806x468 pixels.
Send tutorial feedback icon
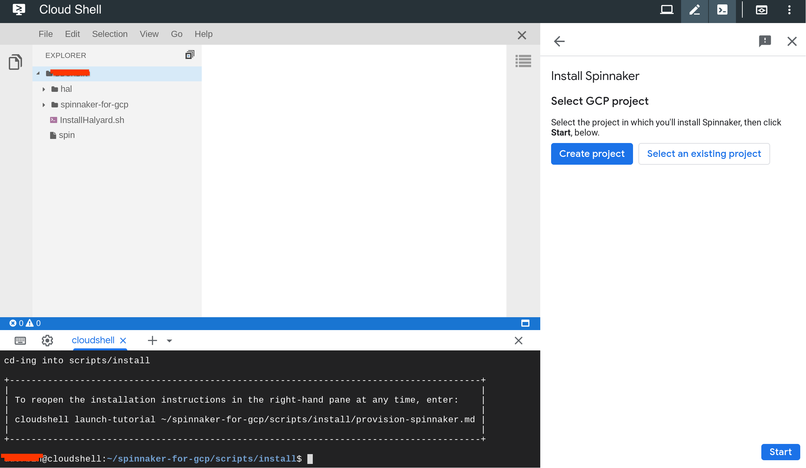(x=765, y=41)
